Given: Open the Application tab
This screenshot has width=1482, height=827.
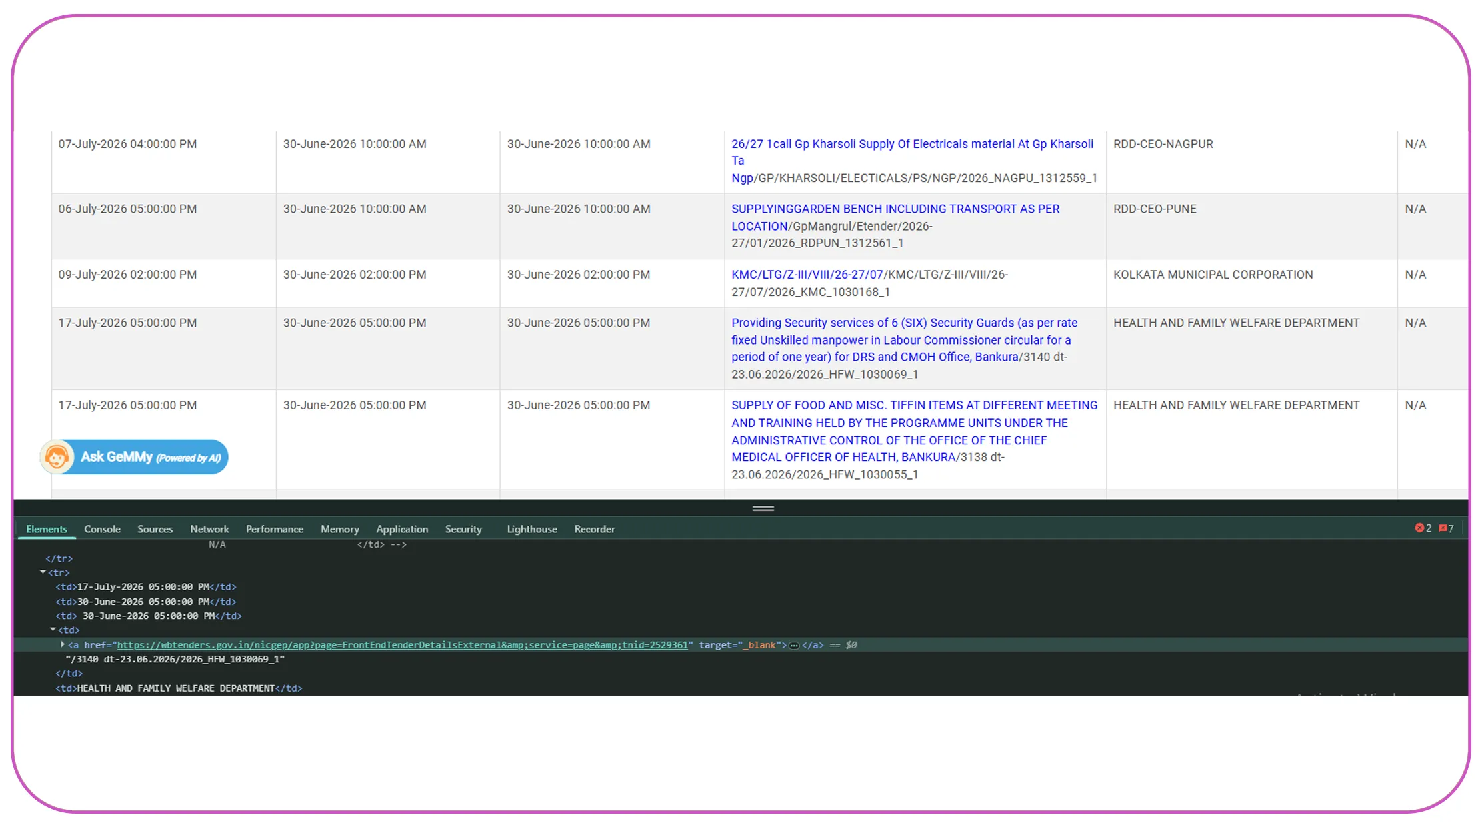Looking at the screenshot, I should tap(402, 529).
